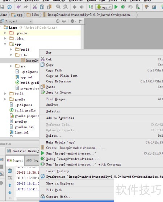
Task: Click the Undo arrow icon
Action: pyautogui.click(x=18, y=7)
